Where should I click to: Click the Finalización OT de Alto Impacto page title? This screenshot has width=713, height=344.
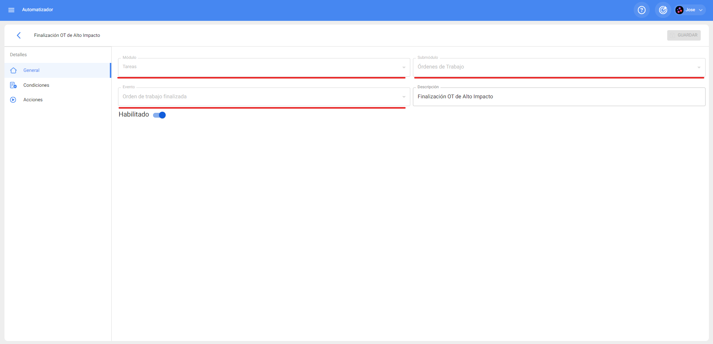pos(67,35)
